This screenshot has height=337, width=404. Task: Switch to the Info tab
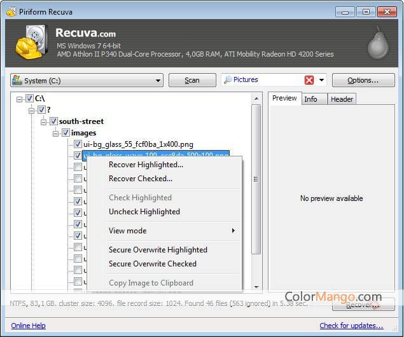[x=310, y=99]
